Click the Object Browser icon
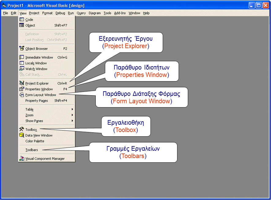The image size is (271, 200). [22, 48]
